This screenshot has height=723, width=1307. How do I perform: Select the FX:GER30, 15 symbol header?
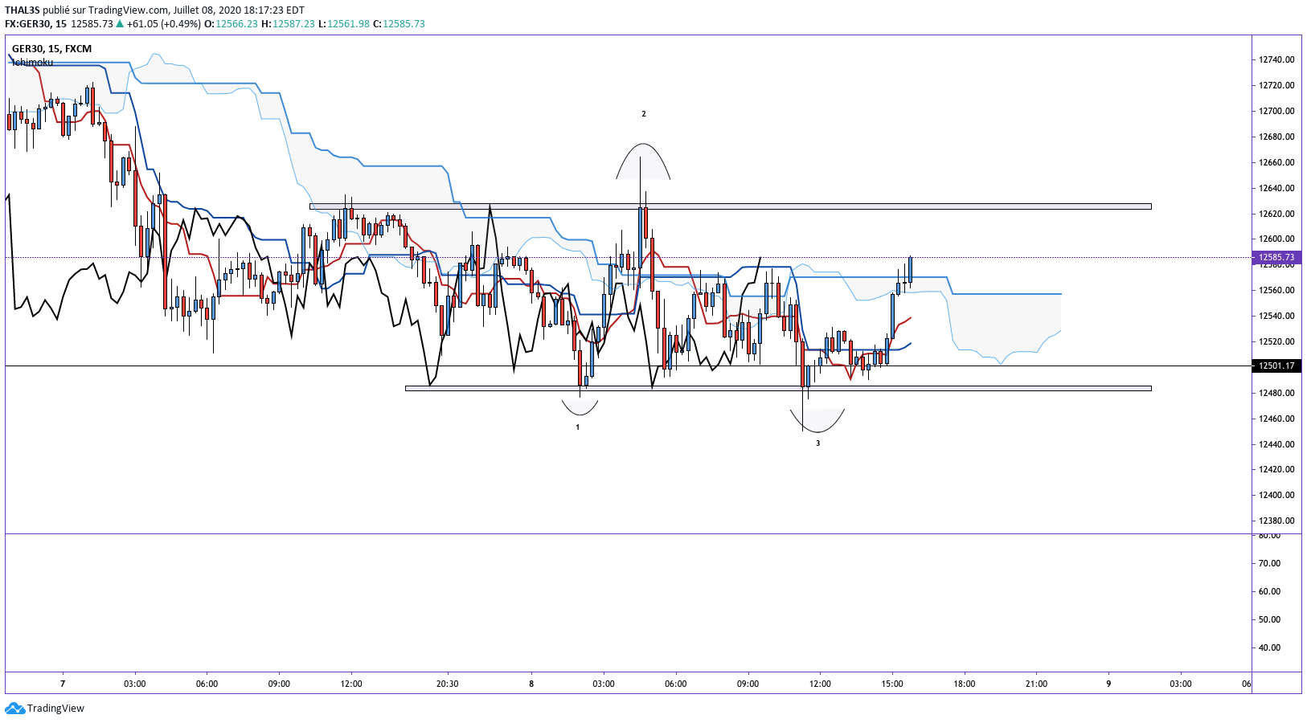[35, 23]
